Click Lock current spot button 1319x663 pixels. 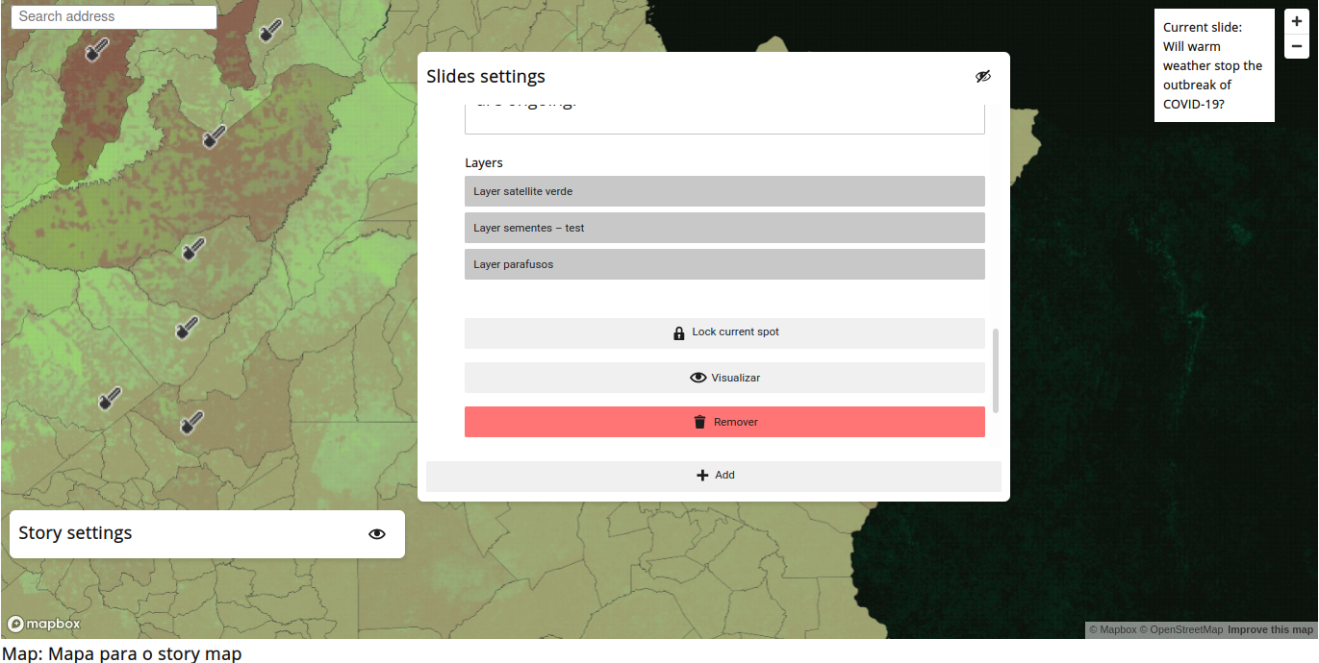tap(724, 332)
